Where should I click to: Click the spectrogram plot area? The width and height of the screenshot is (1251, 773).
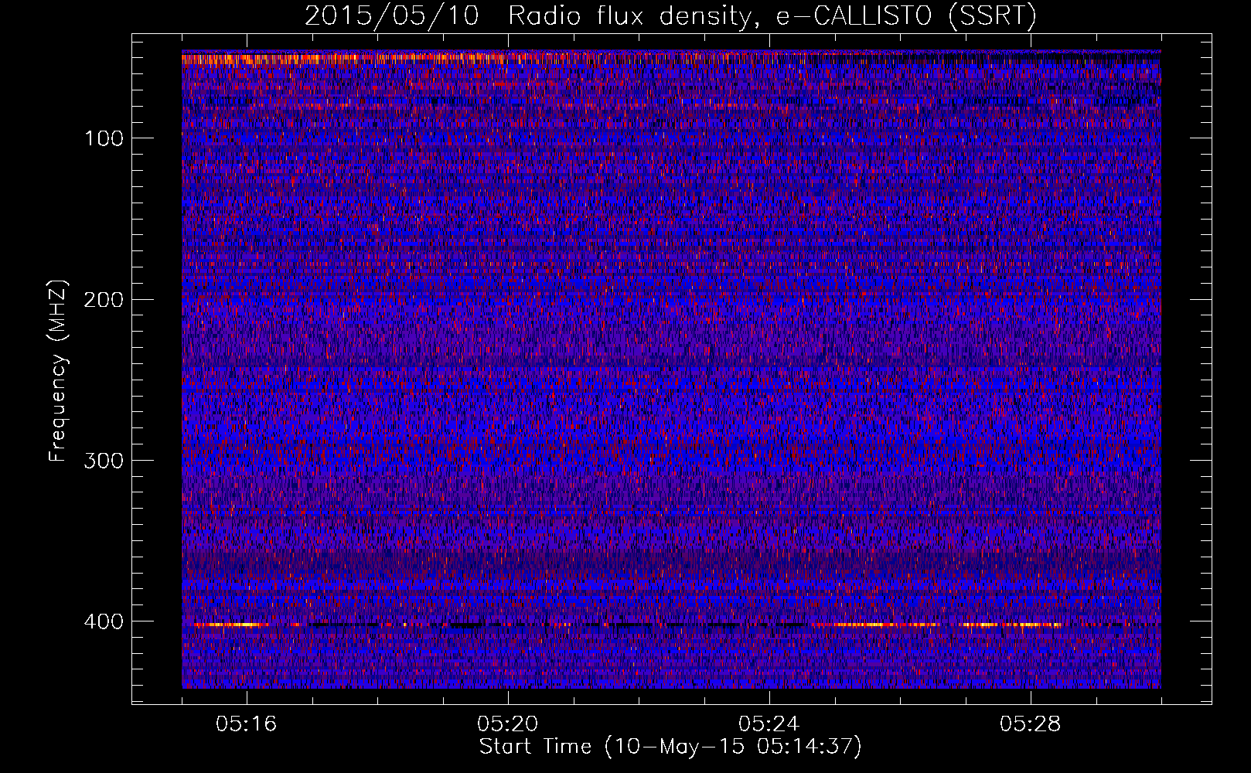tap(671, 369)
